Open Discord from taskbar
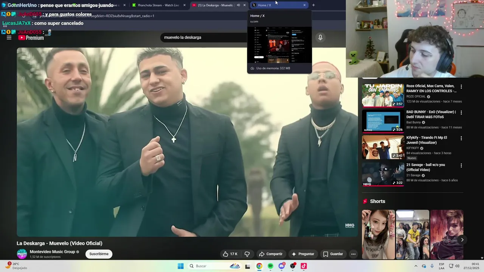The height and width of the screenshot is (272, 484). click(x=282, y=266)
